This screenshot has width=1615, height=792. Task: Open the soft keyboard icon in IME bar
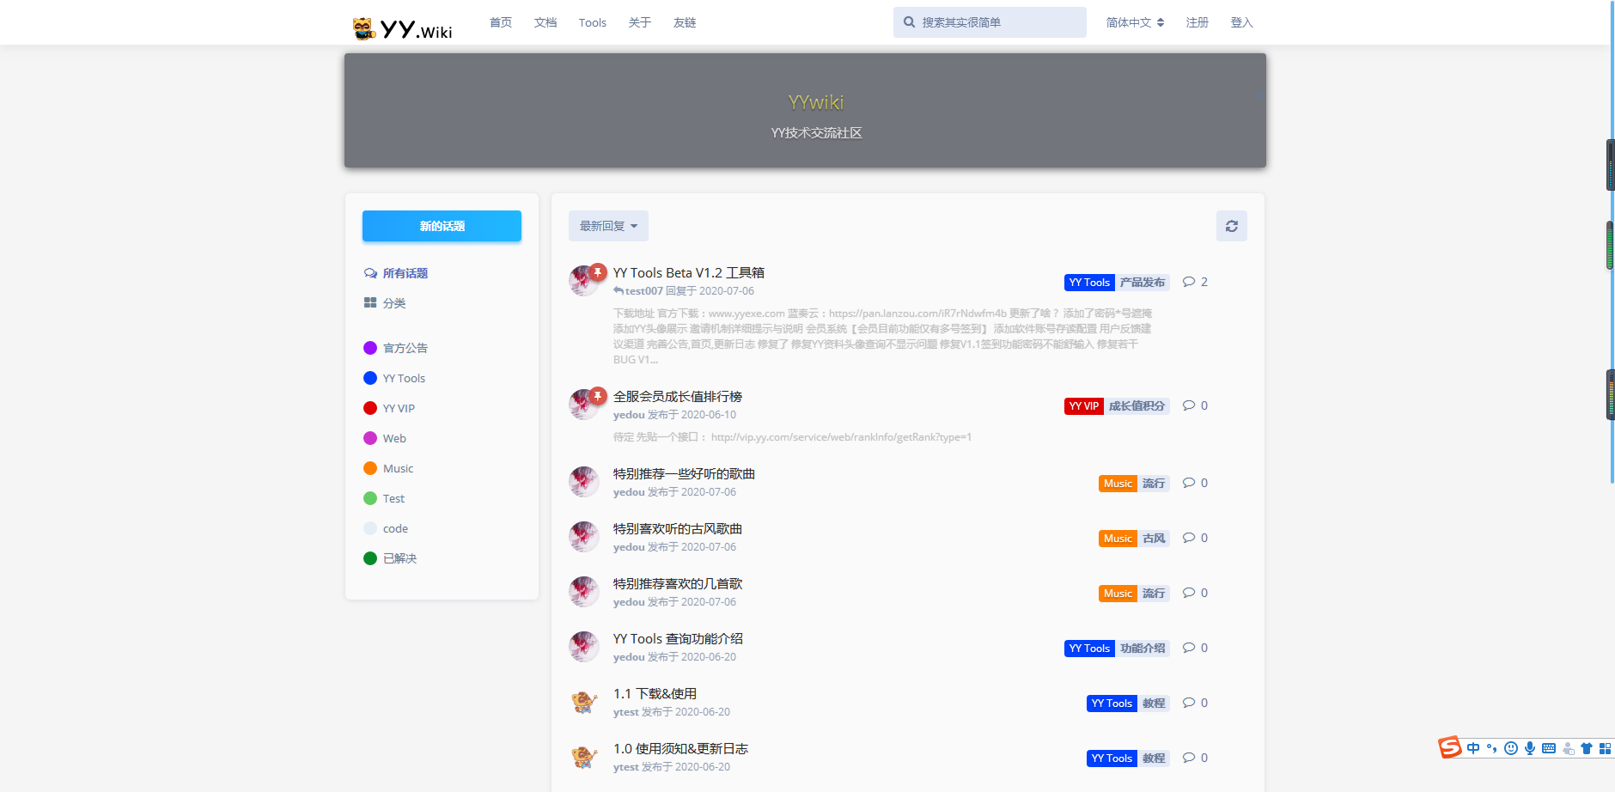click(x=1549, y=748)
